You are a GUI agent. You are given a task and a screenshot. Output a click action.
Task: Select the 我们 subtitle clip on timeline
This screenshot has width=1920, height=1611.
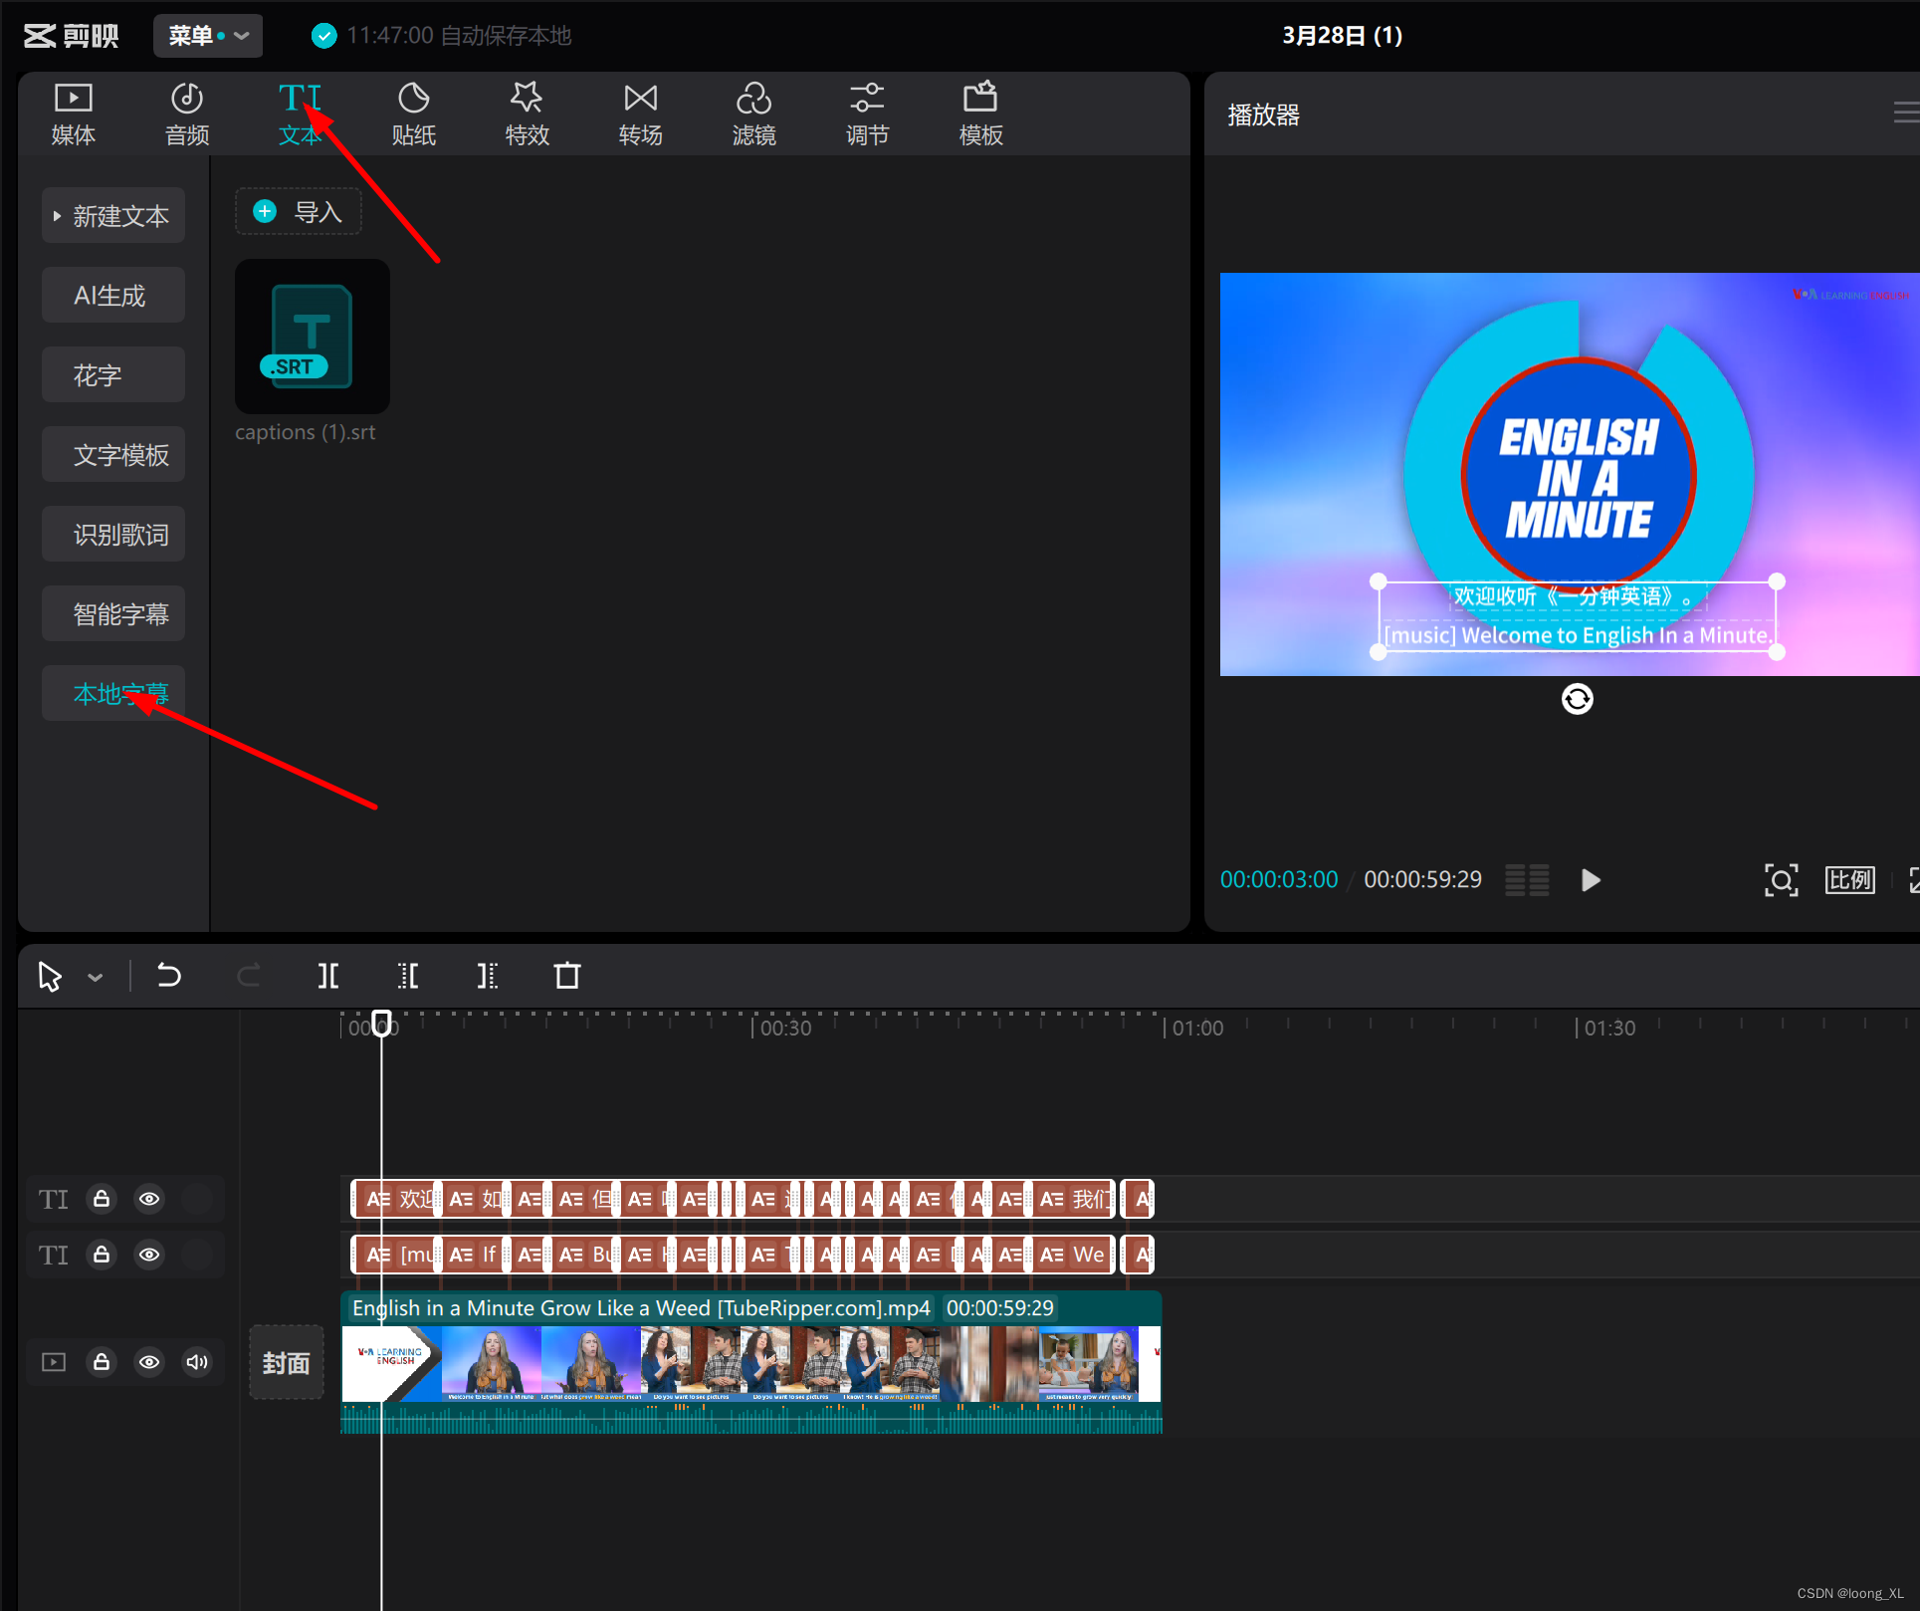pos(1072,1199)
